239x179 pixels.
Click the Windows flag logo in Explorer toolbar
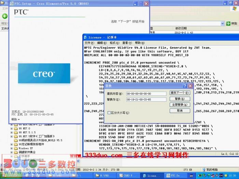tap(235, 9)
